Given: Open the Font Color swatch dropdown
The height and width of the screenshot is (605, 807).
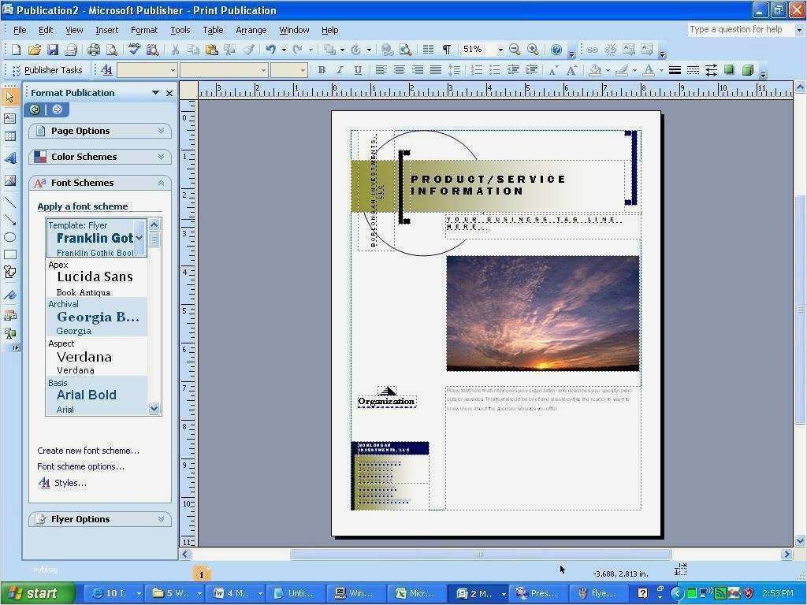Looking at the screenshot, I should tap(660, 70).
